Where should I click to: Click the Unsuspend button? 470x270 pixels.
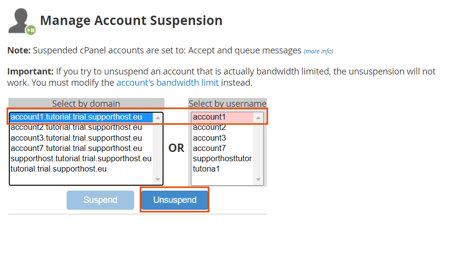[175, 200]
